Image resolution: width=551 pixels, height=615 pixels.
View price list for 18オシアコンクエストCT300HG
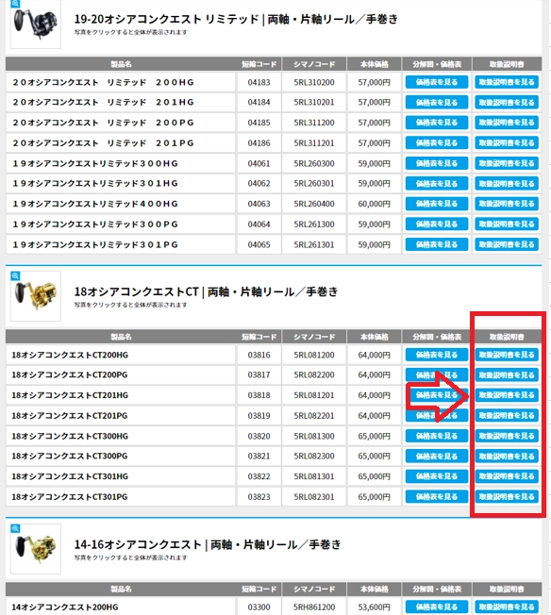[437, 436]
